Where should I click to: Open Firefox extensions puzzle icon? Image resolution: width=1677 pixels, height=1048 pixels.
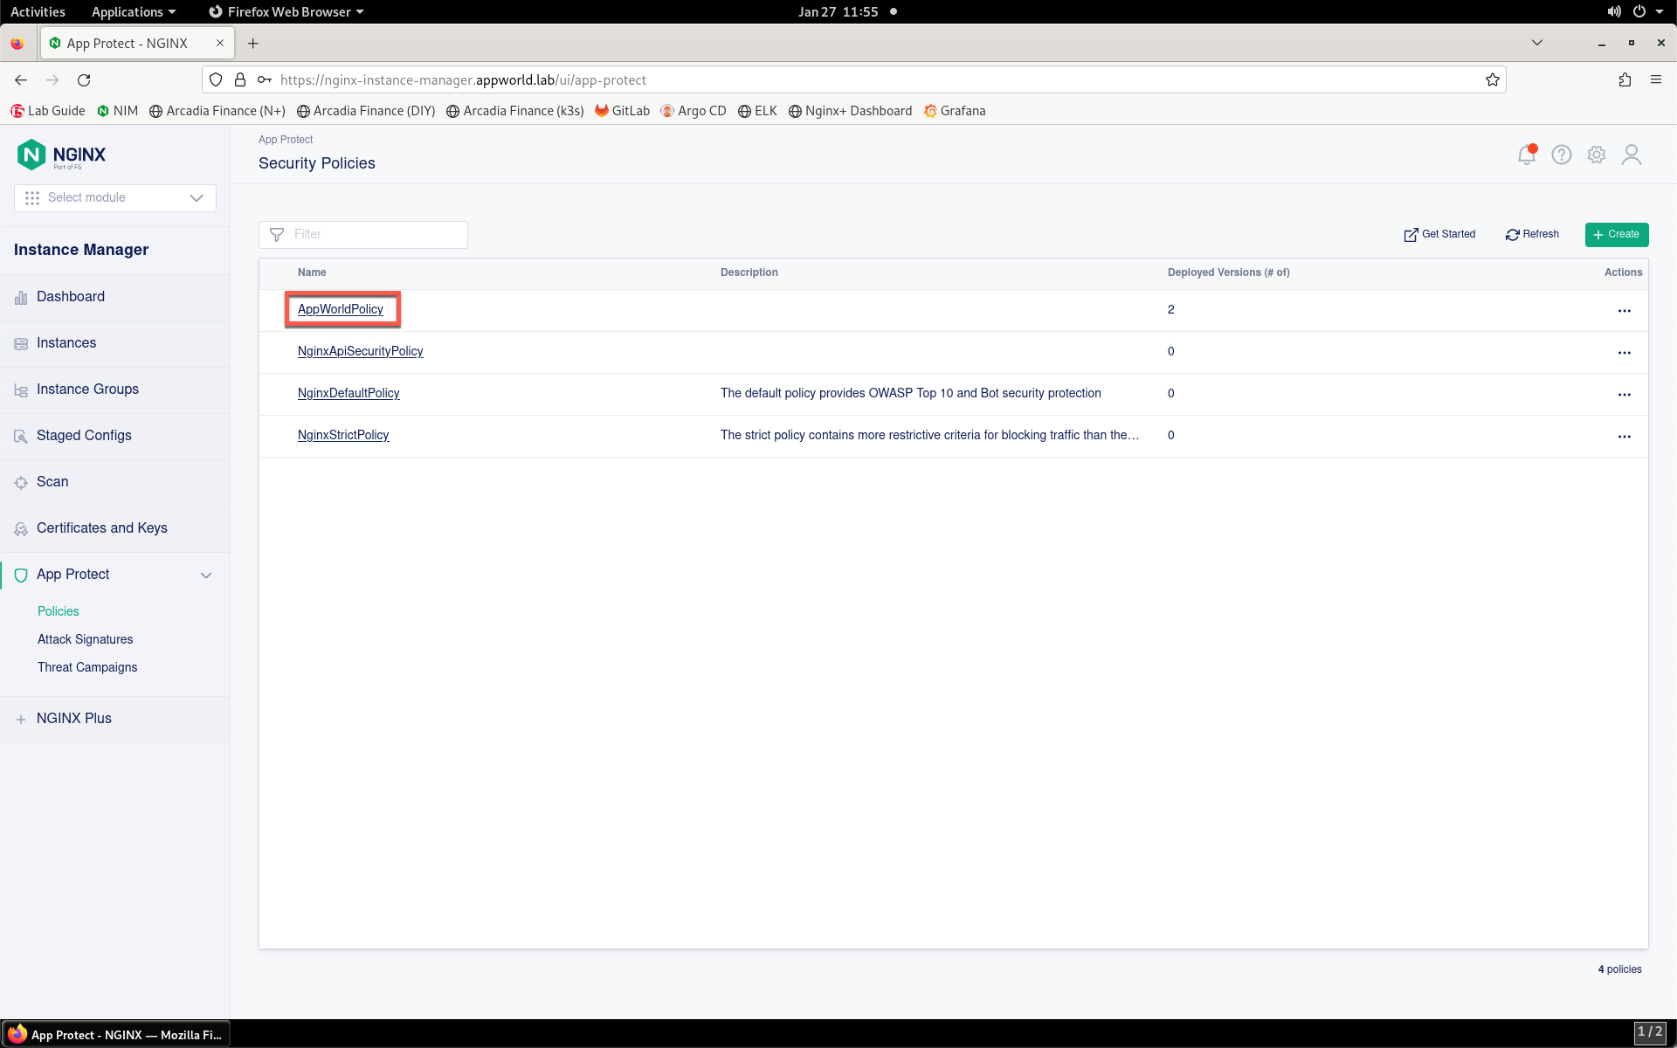[1624, 79]
